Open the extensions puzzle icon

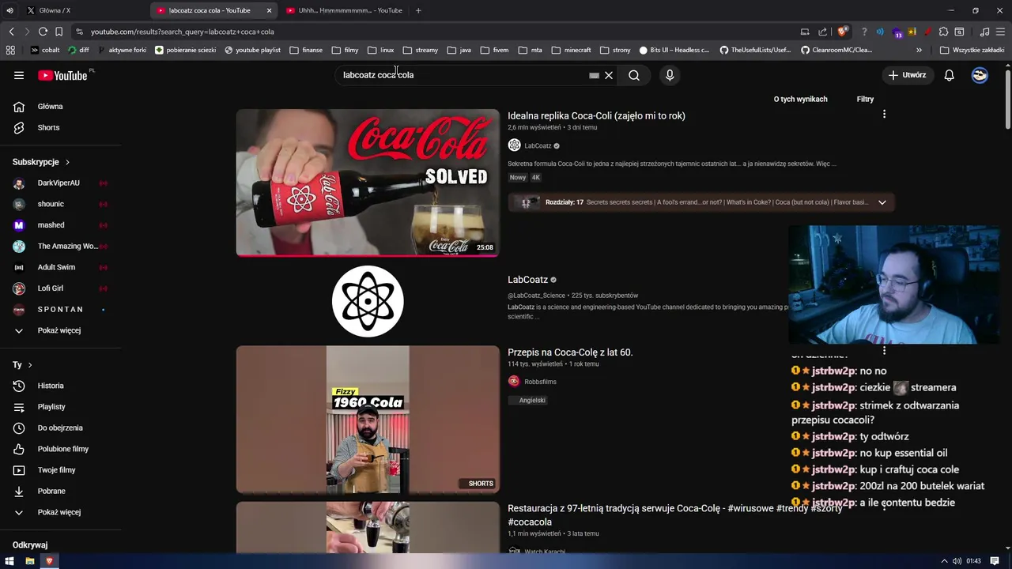(943, 32)
